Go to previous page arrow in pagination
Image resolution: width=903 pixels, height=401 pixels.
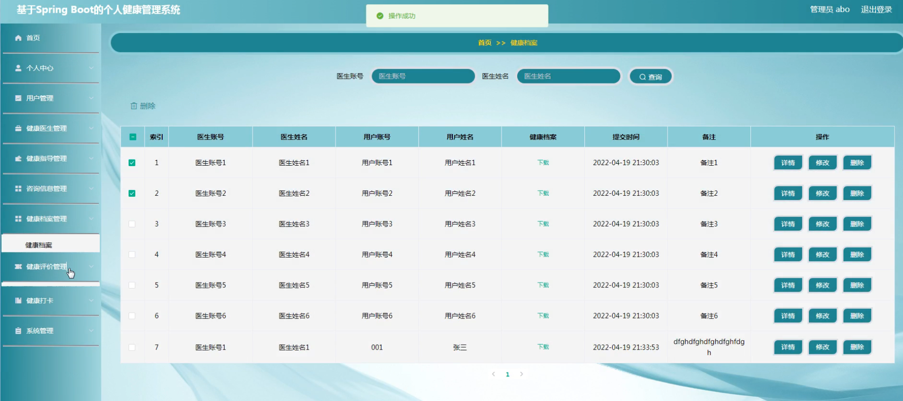click(494, 374)
